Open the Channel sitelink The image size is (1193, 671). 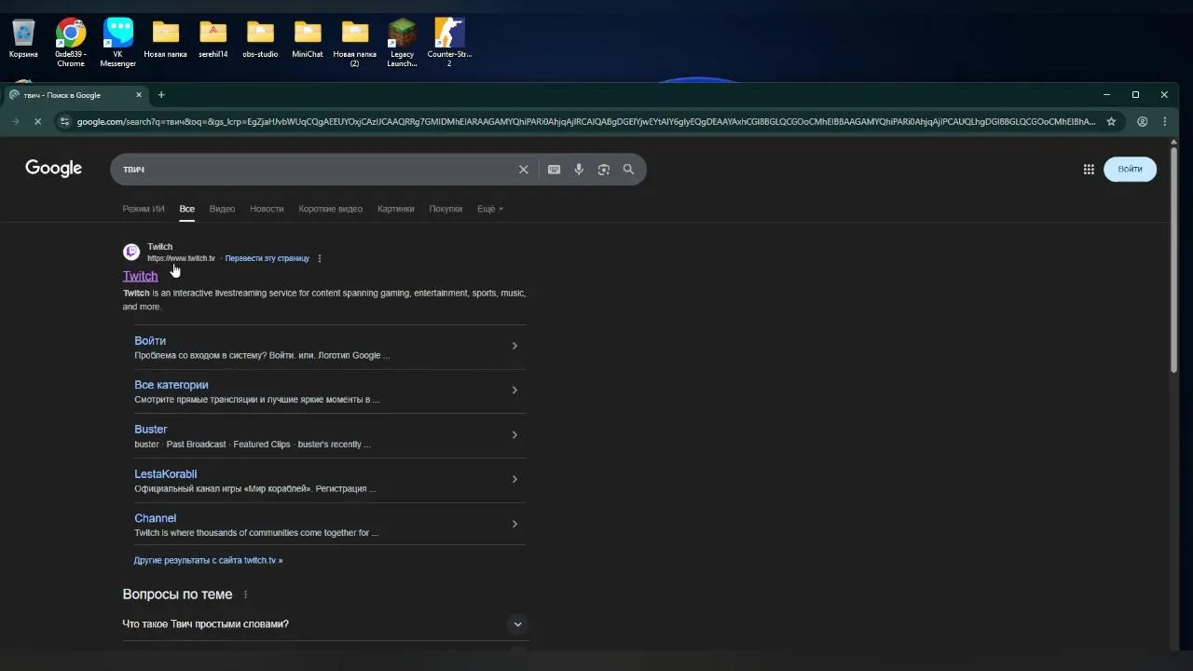pyautogui.click(x=155, y=518)
